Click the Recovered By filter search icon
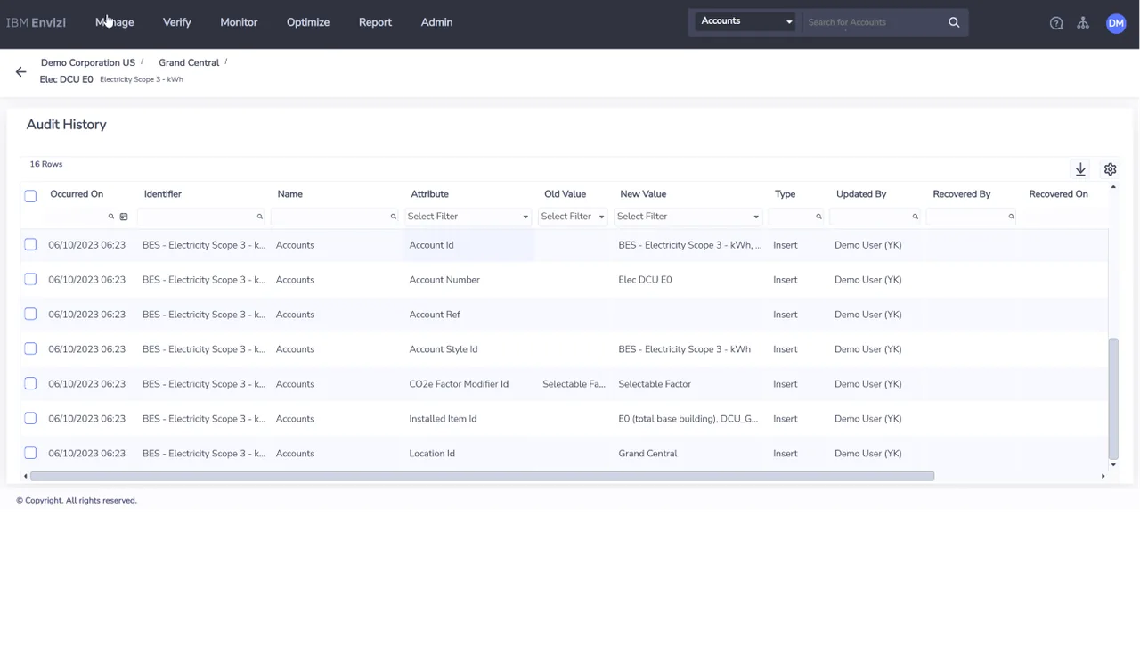 tap(1011, 217)
